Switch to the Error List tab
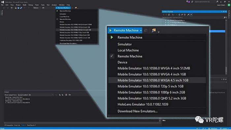 [17, 125]
